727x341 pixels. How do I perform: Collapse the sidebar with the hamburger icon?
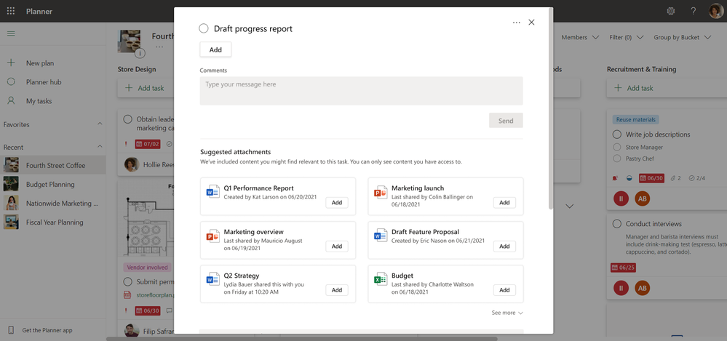tap(11, 33)
